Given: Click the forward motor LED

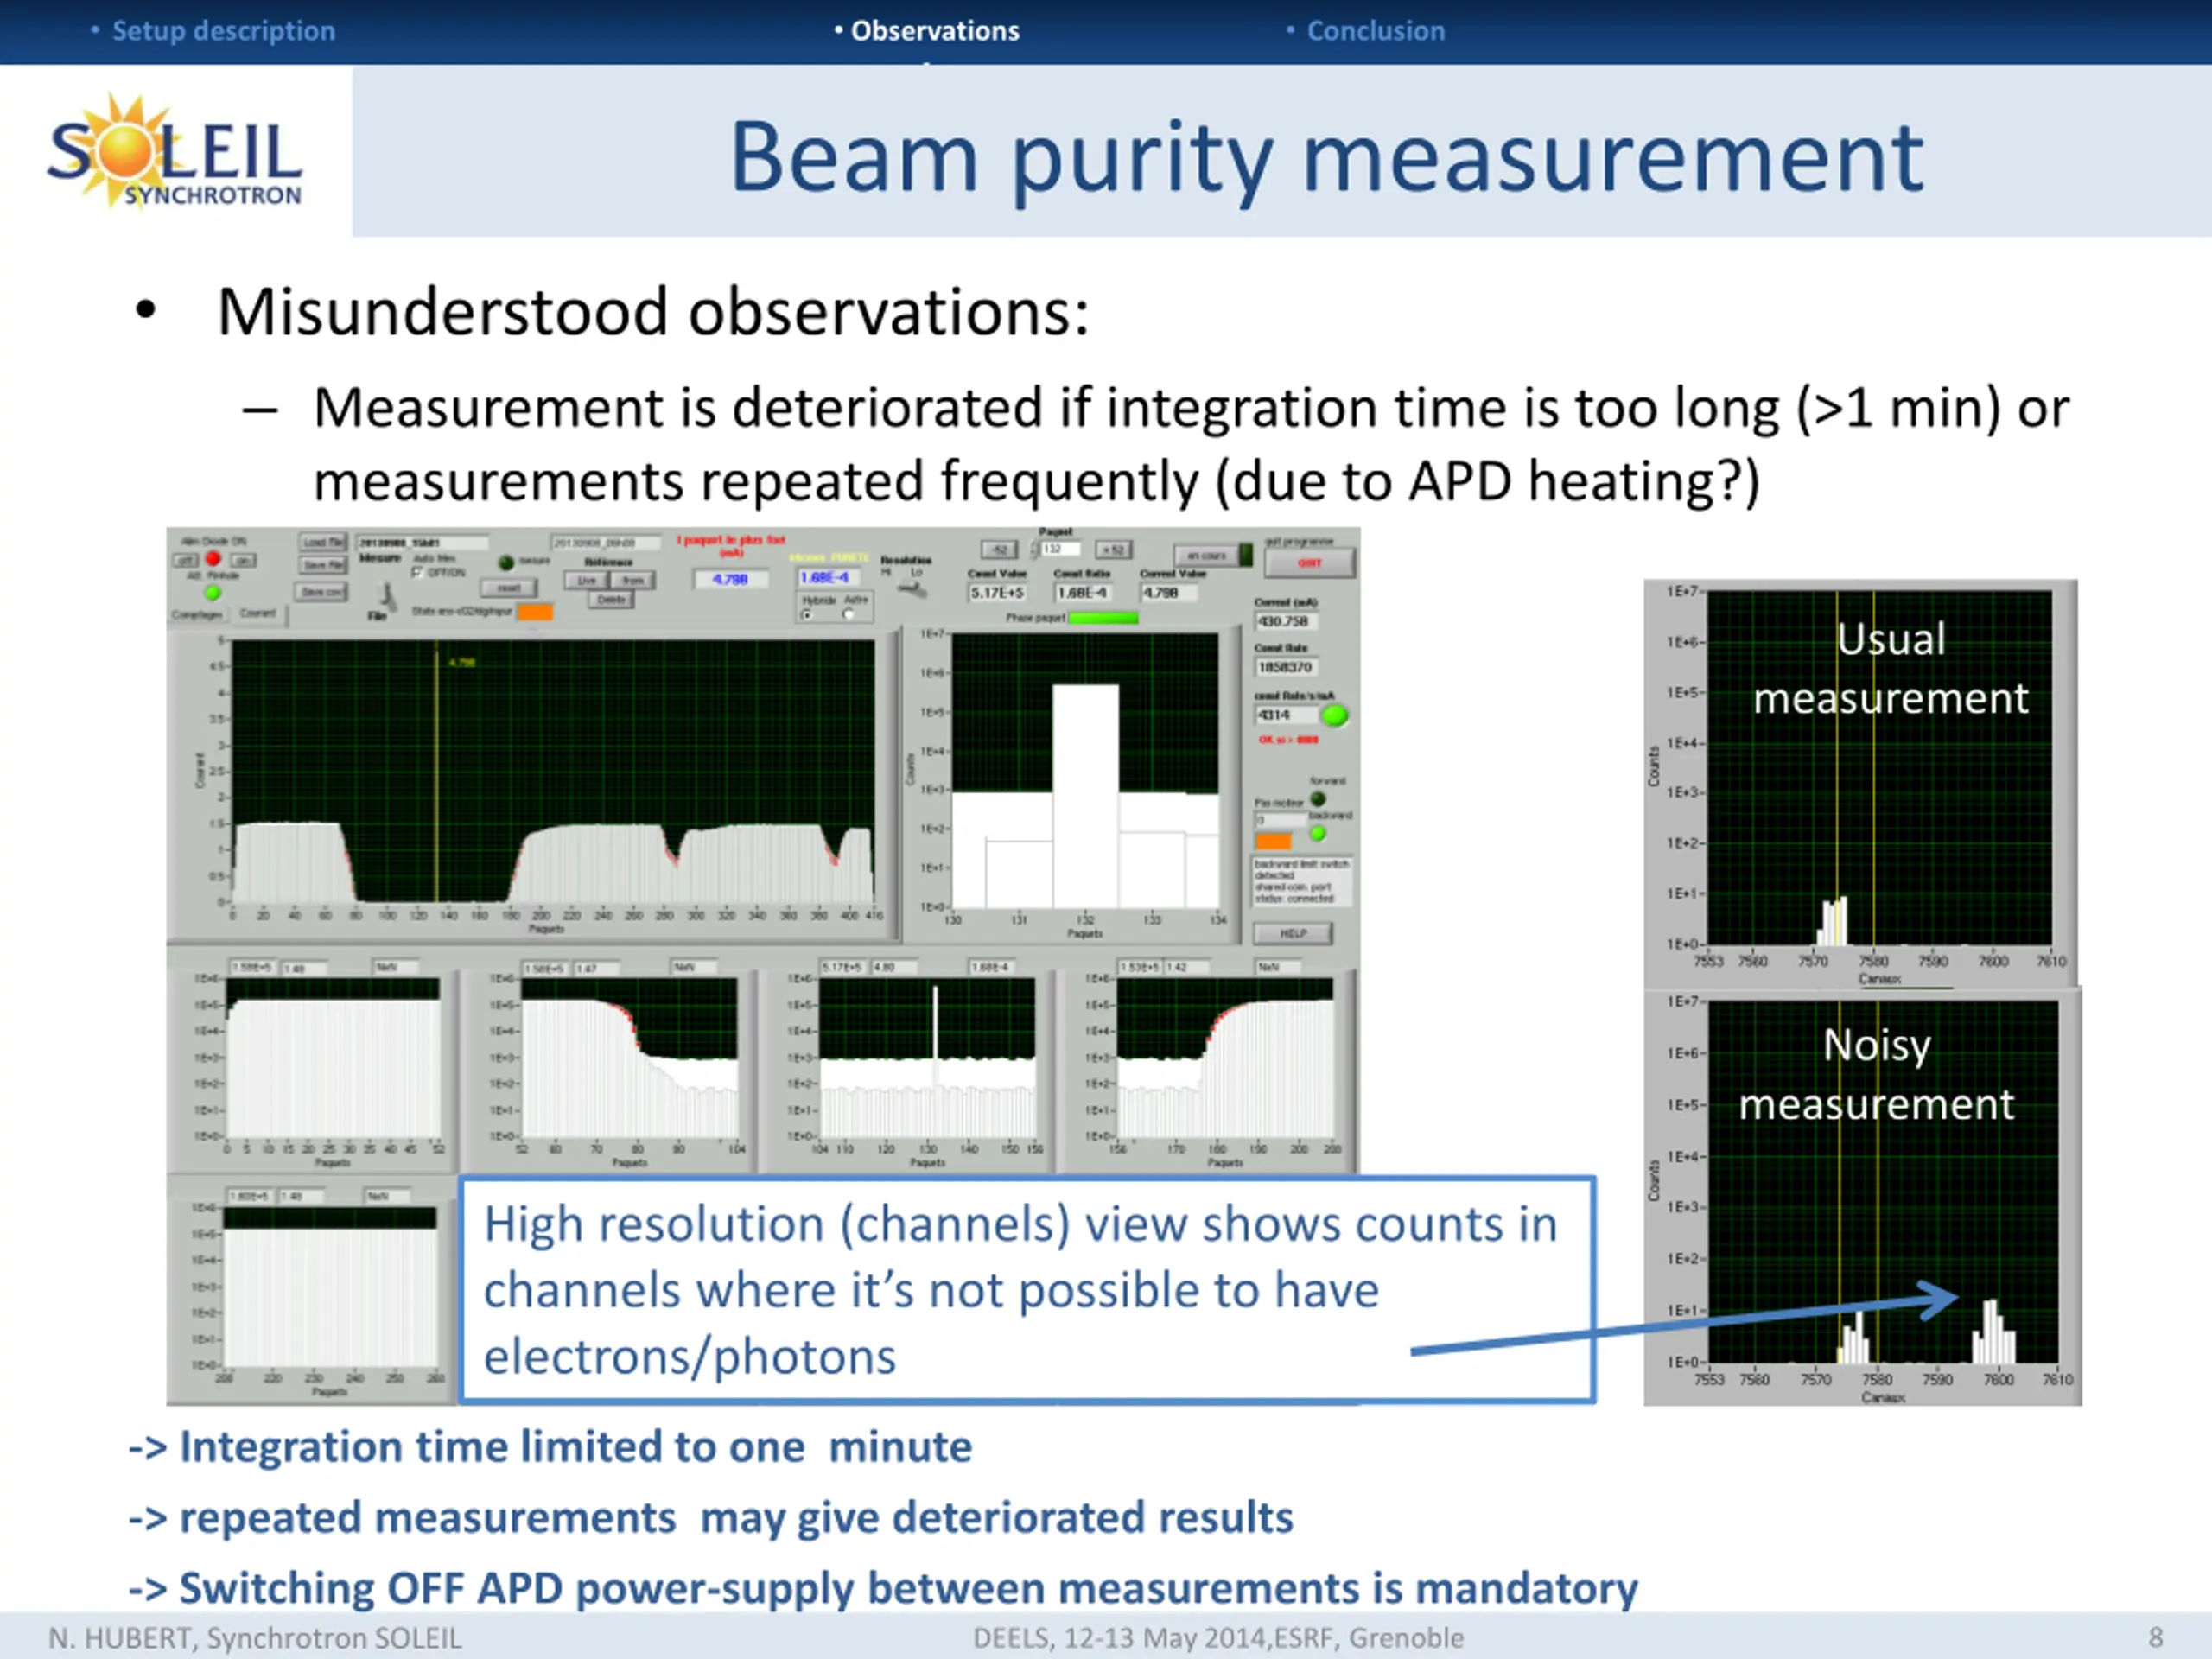Looking at the screenshot, I should point(1318,799).
